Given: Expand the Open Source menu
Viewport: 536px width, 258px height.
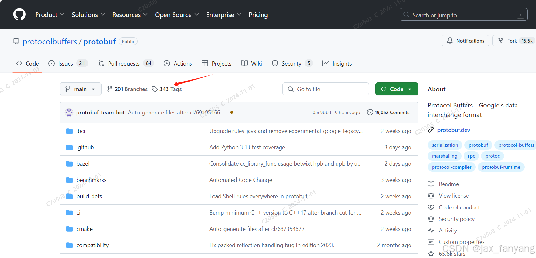Looking at the screenshot, I should click(177, 15).
